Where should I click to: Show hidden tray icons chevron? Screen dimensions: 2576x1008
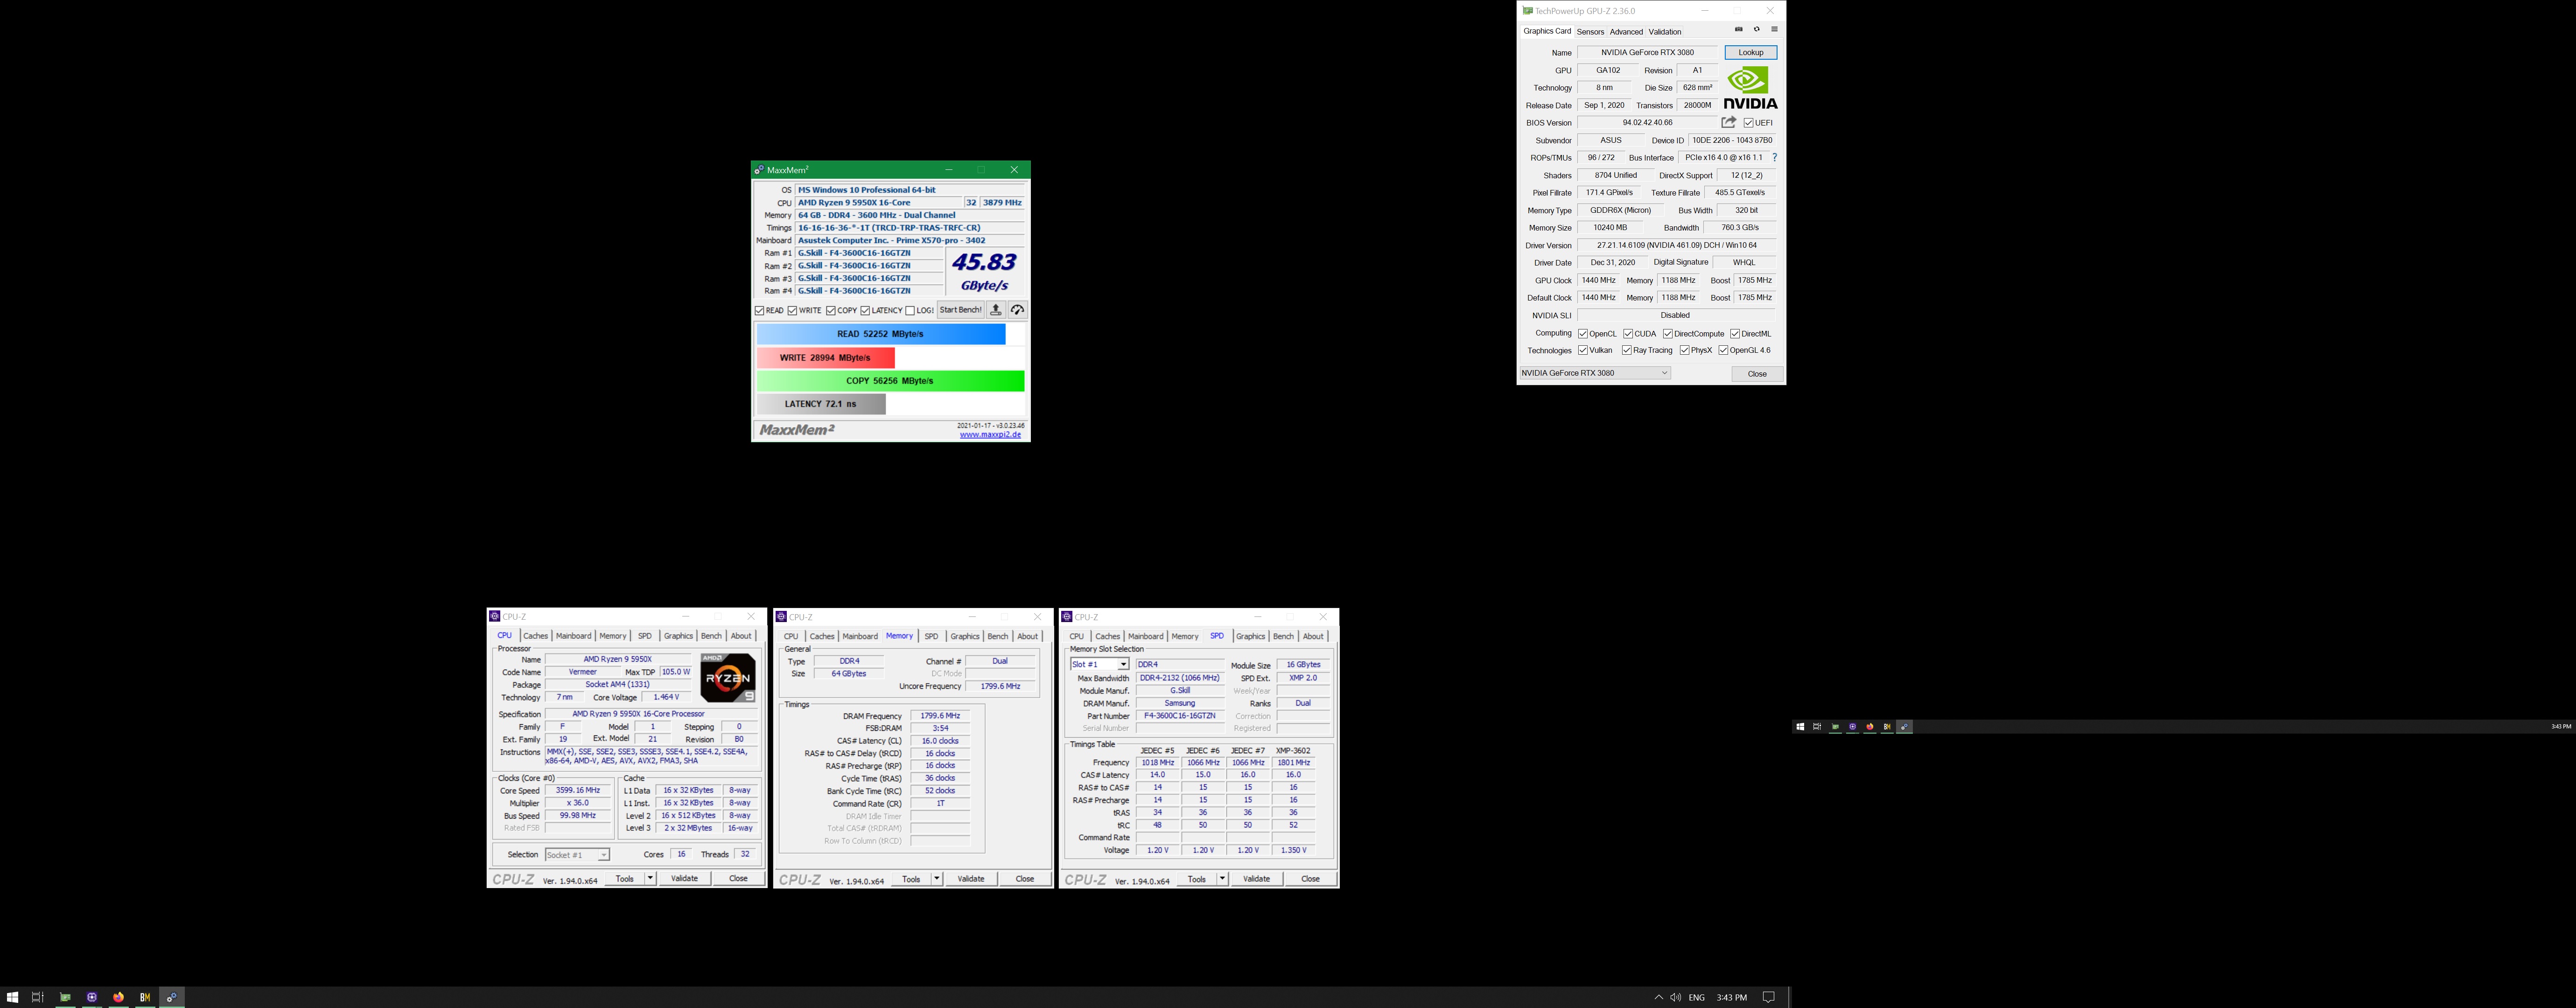point(1658,997)
